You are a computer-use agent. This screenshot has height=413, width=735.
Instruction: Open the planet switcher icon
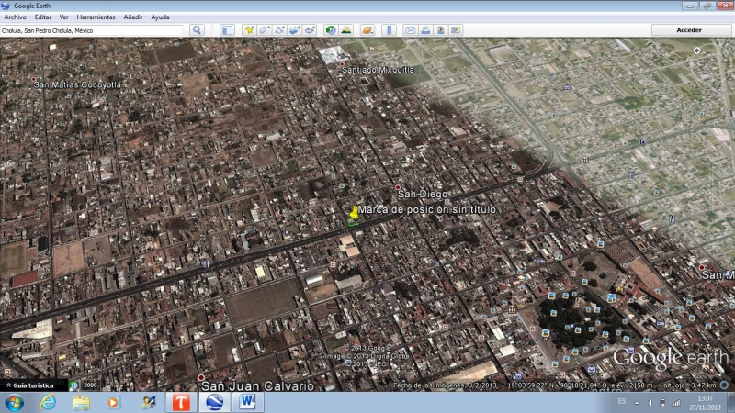[x=367, y=30]
